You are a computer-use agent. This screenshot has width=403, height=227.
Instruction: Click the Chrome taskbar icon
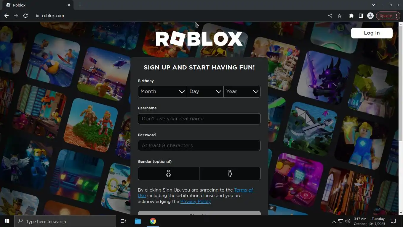(153, 221)
